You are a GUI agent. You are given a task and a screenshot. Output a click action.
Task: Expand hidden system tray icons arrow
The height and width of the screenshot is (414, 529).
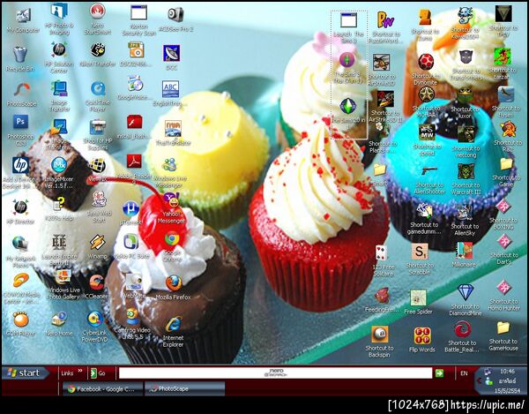click(479, 381)
